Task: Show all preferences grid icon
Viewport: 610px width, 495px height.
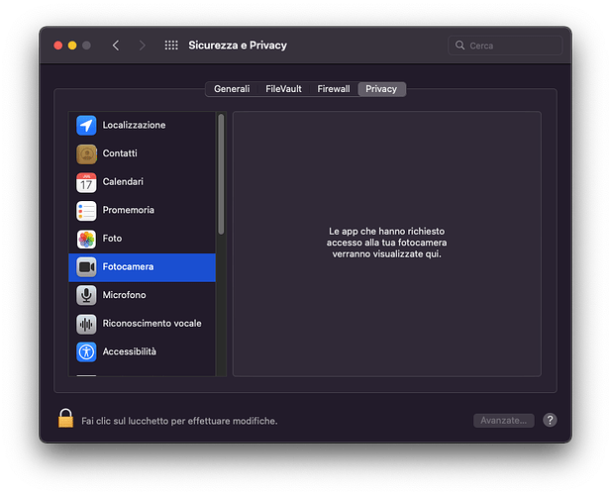Action: click(170, 46)
